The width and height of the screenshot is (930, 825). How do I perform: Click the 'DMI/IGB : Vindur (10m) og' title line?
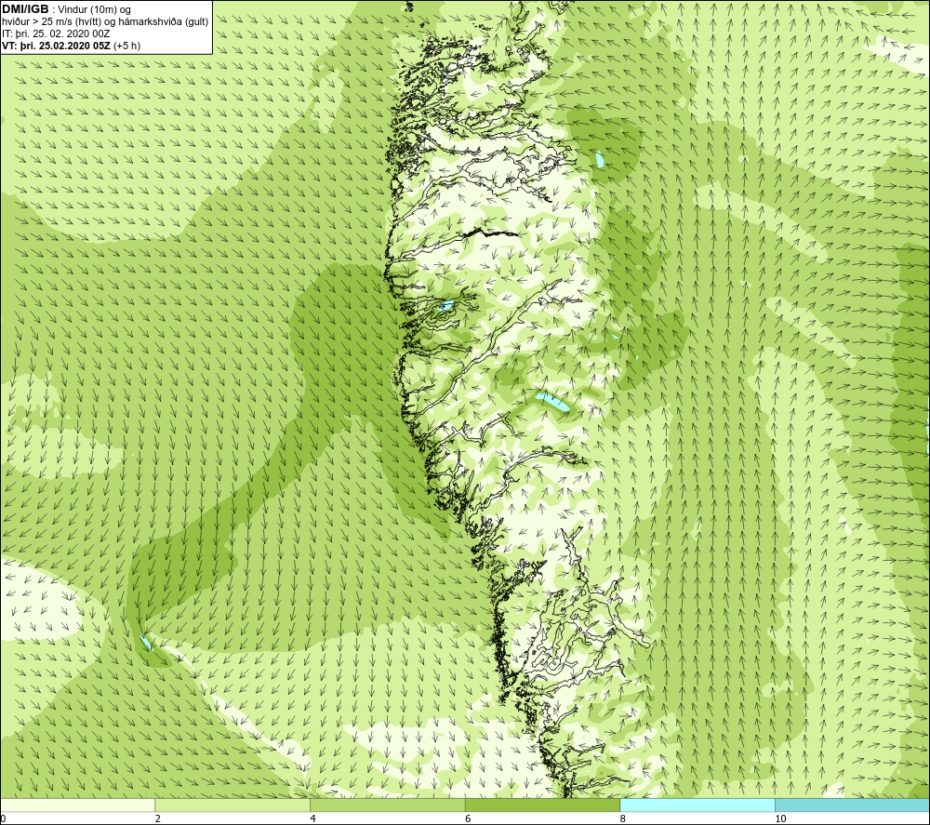coord(66,9)
